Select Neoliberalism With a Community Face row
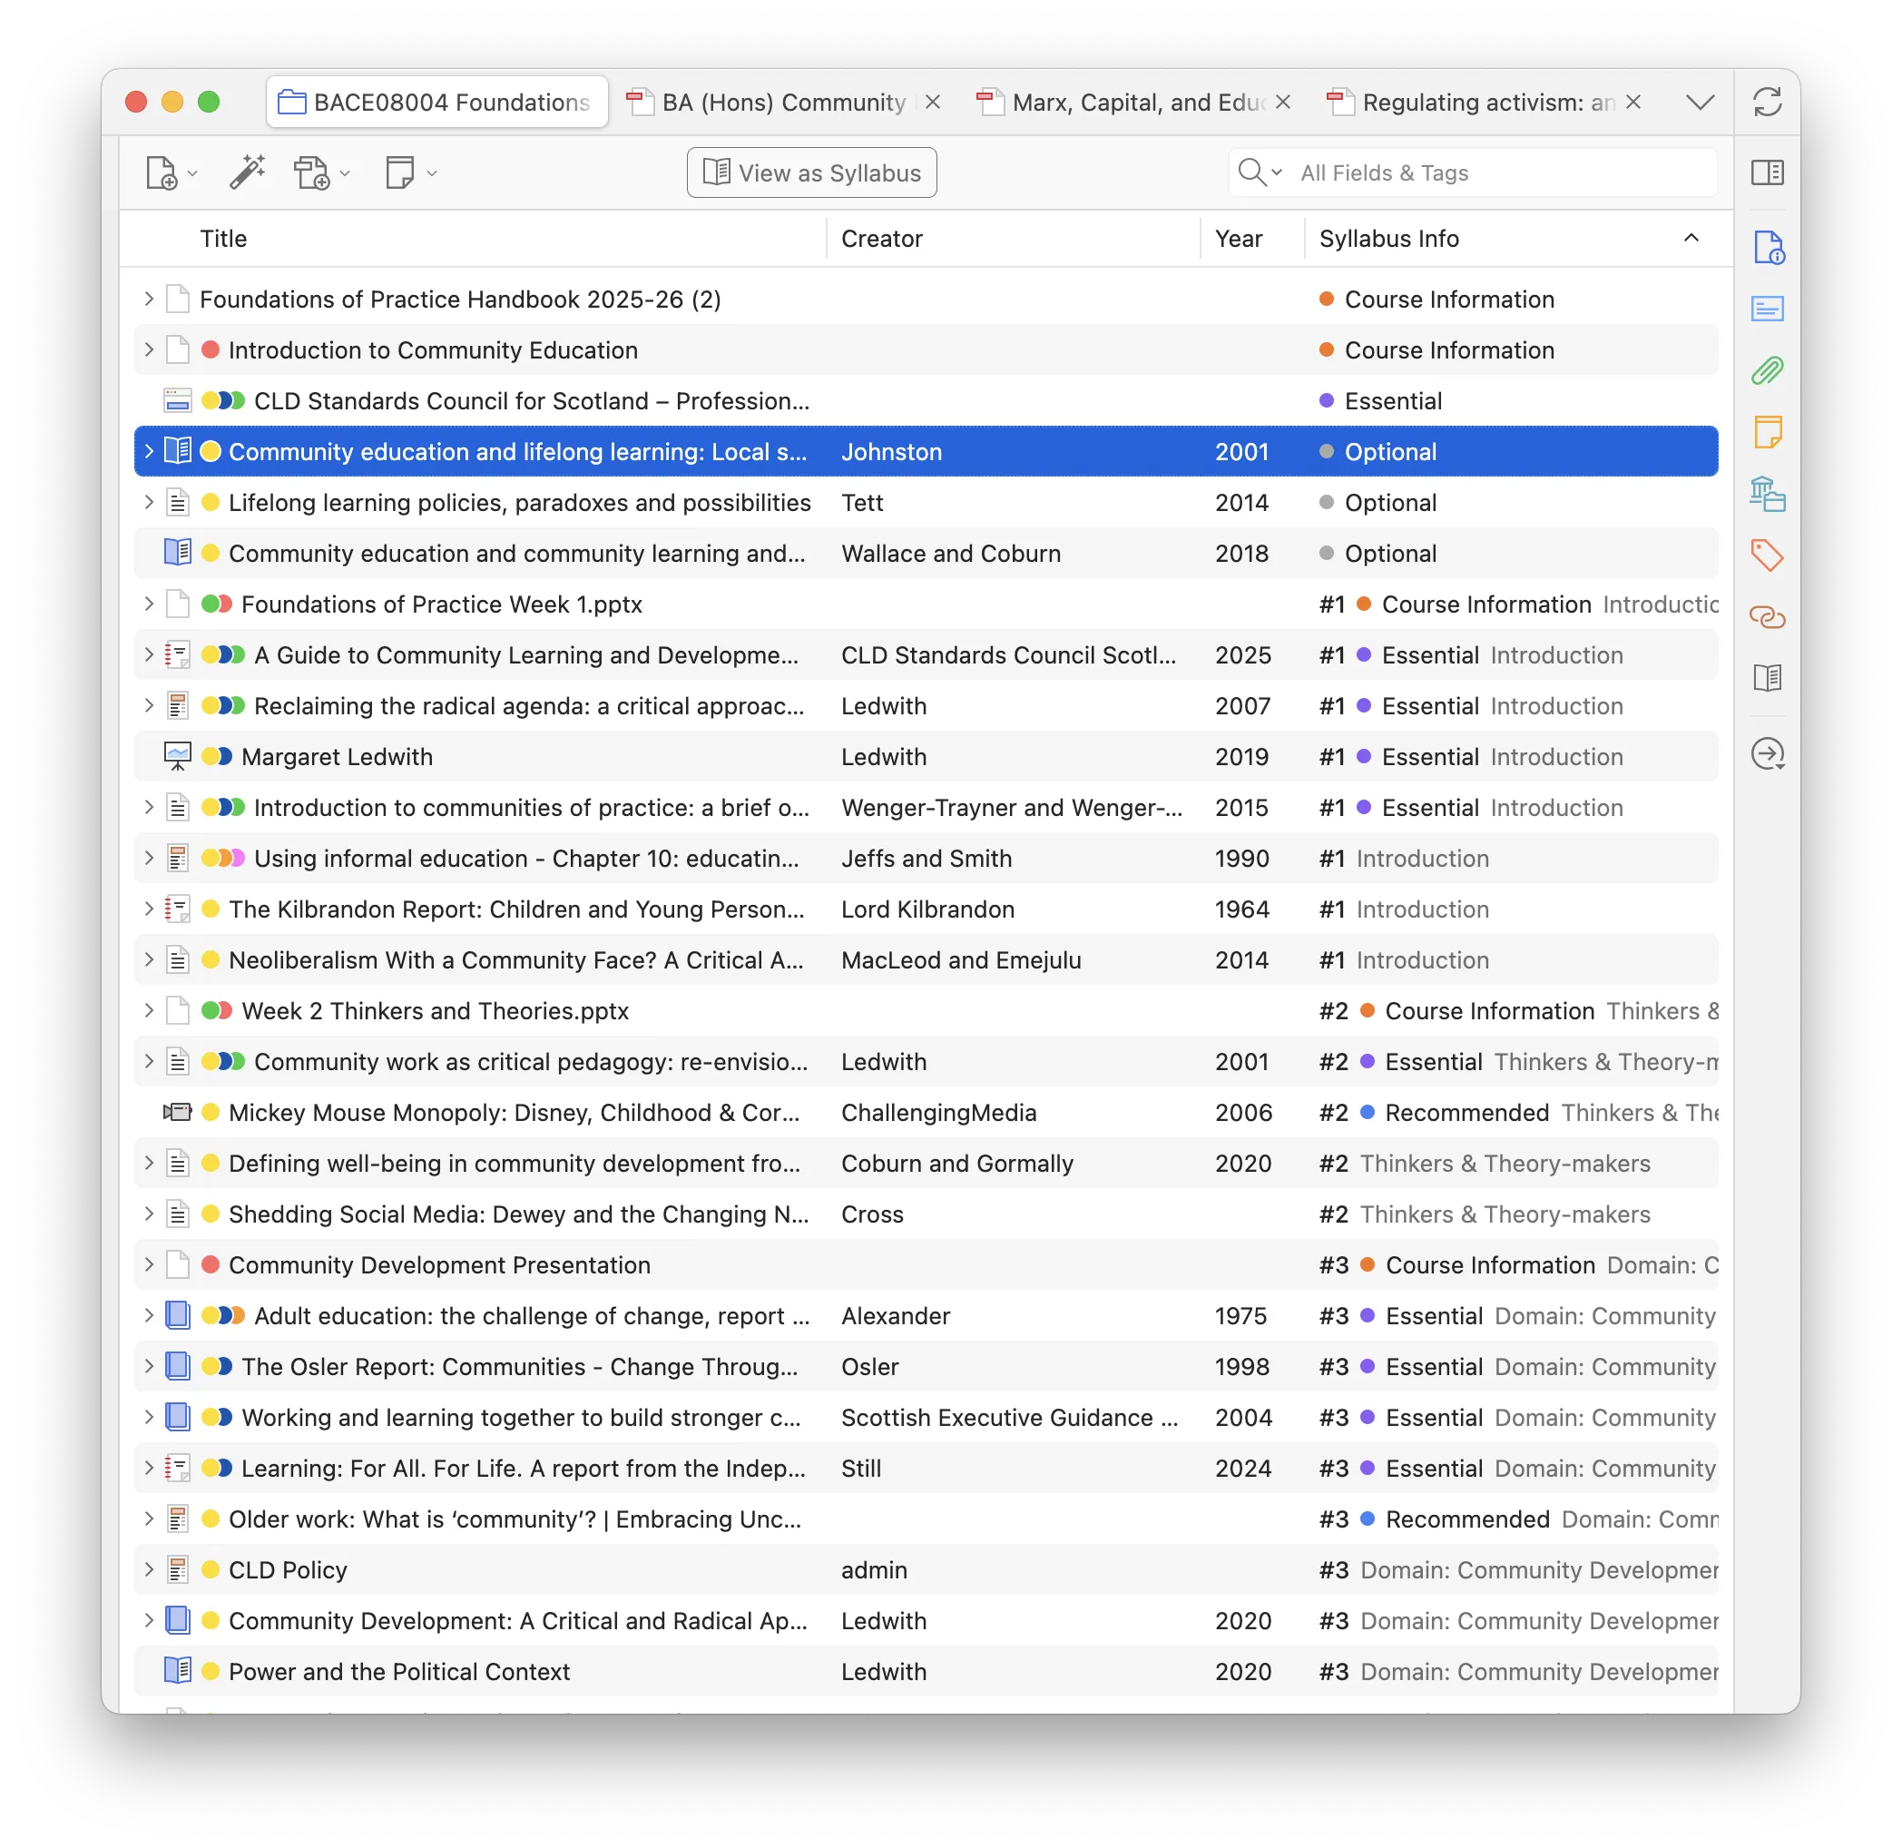The width and height of the screenshot is (1902, 1848). [926, 960]
